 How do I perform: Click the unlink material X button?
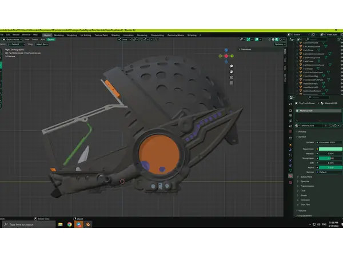tap(338, 126)
